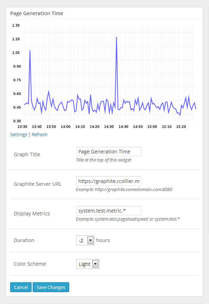Click the first spike near 13:35
209x304 pixels.
[30, 51]
